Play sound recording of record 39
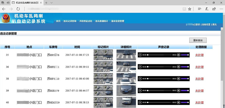 (140, 91)
